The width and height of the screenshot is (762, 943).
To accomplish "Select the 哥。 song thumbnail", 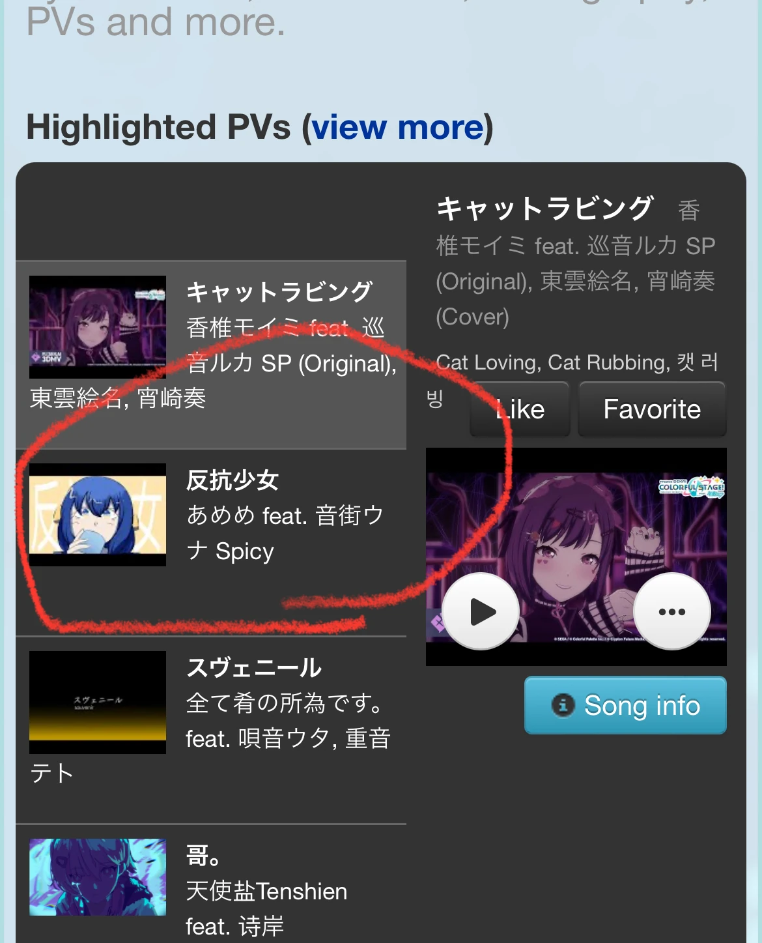I will 98,877.
